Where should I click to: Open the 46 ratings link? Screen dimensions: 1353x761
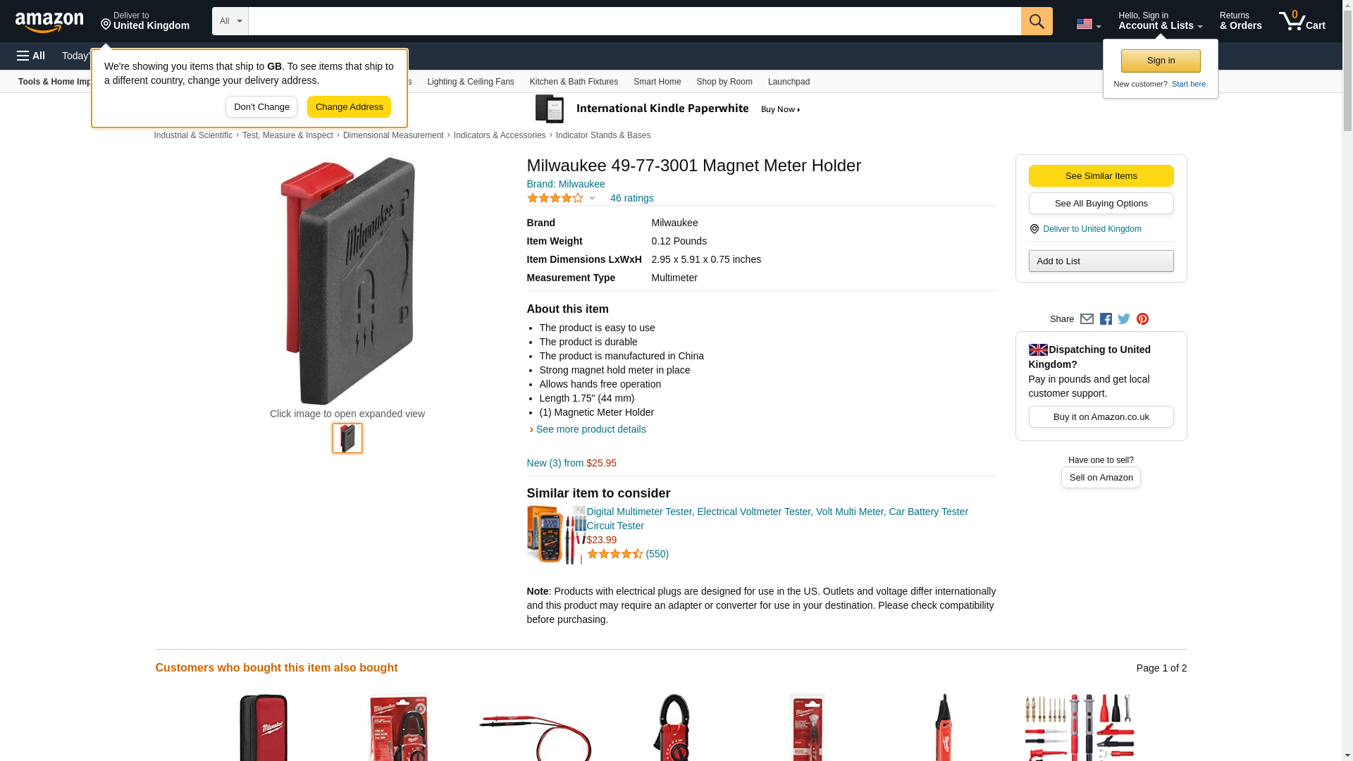[x=631, y=198]
